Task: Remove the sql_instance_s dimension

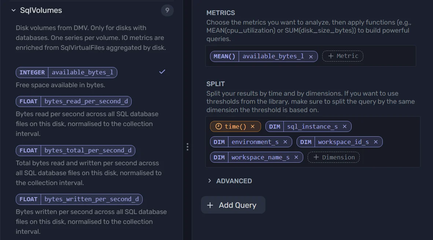Action: (344, 126)
